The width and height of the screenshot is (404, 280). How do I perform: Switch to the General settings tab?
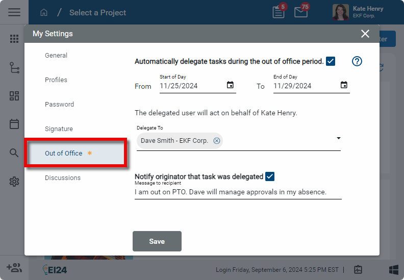click(x=56, y=56)
